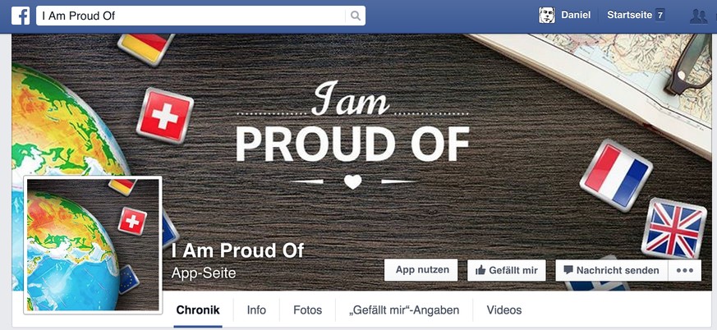Click the French flag tile in cover
This screenshot has width=717, height=330.
[616, 175]
